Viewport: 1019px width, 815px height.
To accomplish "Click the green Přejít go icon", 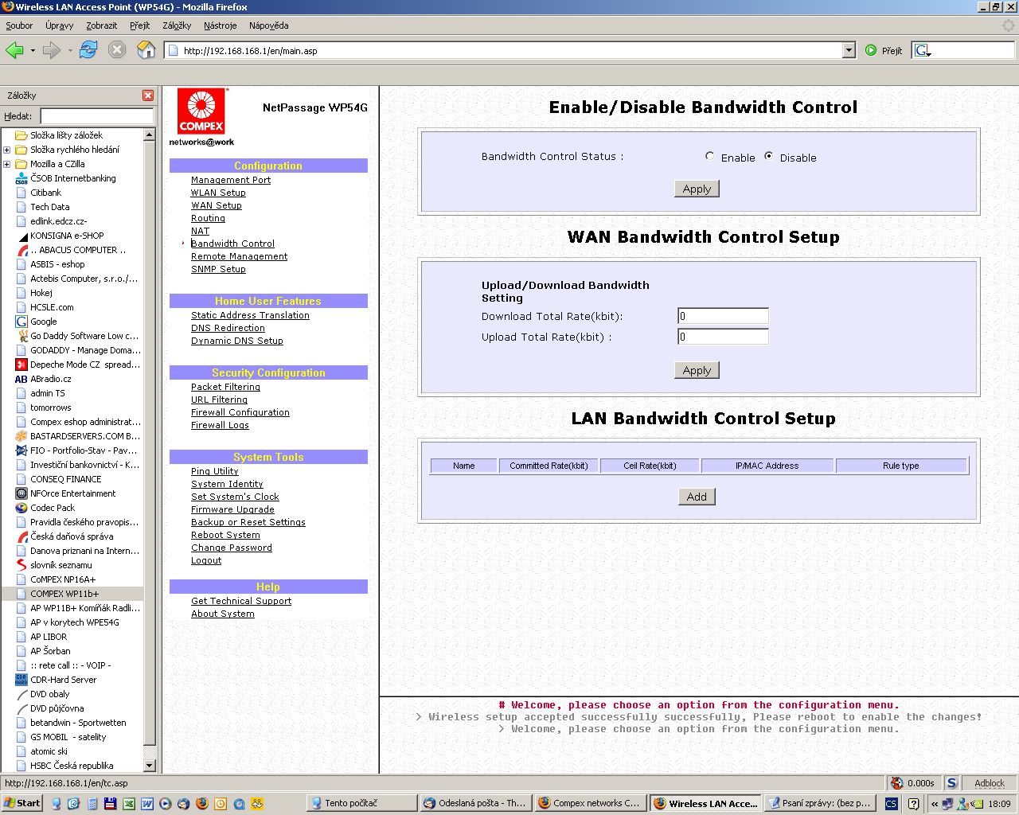I will click(871, 50).
